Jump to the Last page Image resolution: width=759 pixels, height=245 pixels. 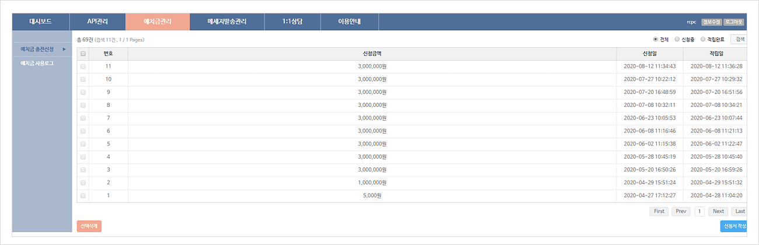(x=740, y=211)
